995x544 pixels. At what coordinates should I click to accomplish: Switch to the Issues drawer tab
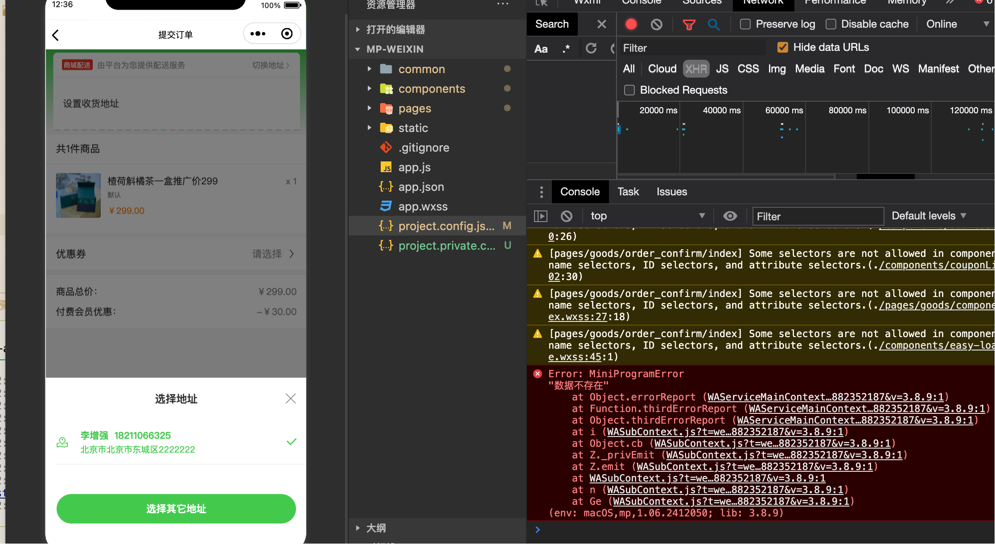671,192
